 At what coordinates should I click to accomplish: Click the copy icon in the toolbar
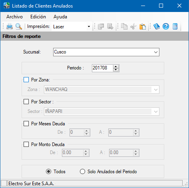[x=124, y=26]
